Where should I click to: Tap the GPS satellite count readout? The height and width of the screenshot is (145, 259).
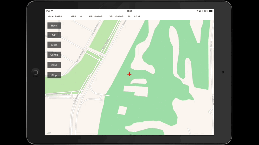tap(76, 17)
